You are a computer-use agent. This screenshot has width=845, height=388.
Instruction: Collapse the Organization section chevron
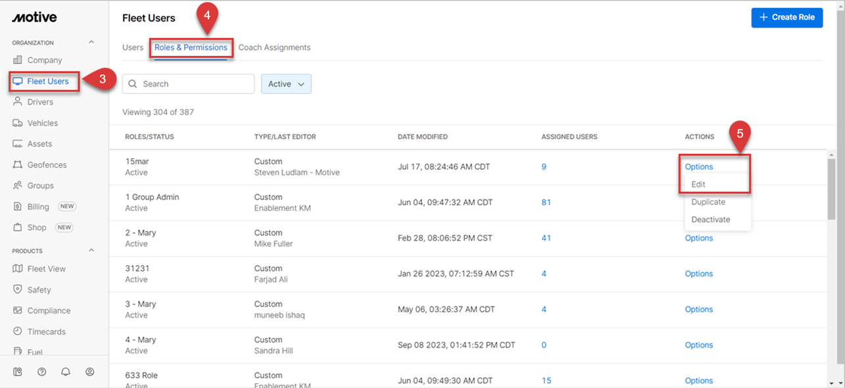click(x=91, y=43)
